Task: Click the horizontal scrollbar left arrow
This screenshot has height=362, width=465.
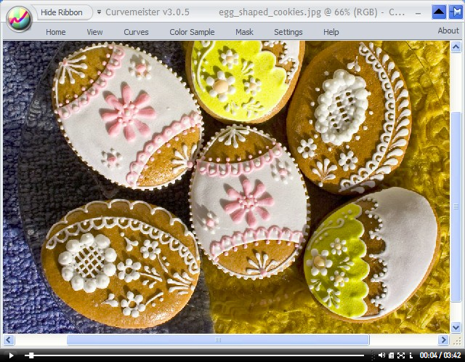Action: [9, 339]
